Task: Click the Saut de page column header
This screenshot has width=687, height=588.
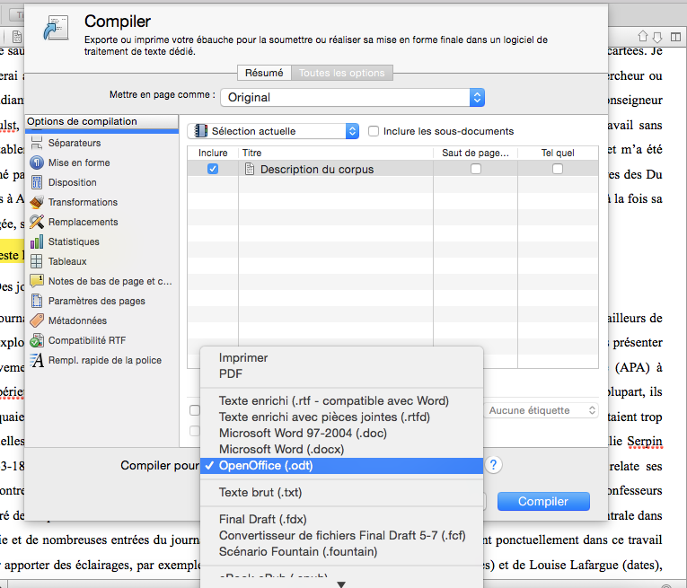Action: [475, 153]
